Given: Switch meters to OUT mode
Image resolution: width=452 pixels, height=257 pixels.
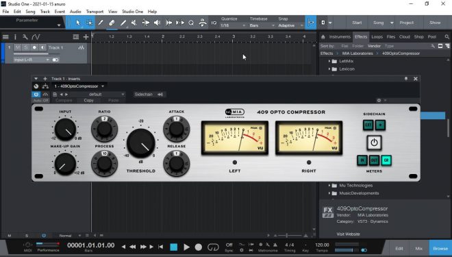Looking at the screenshot, I should tap(374, 160).
